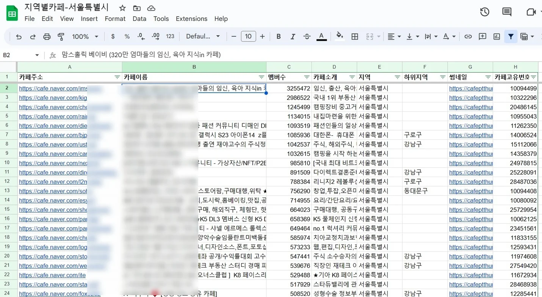Open the Data menu

point(139,19)
